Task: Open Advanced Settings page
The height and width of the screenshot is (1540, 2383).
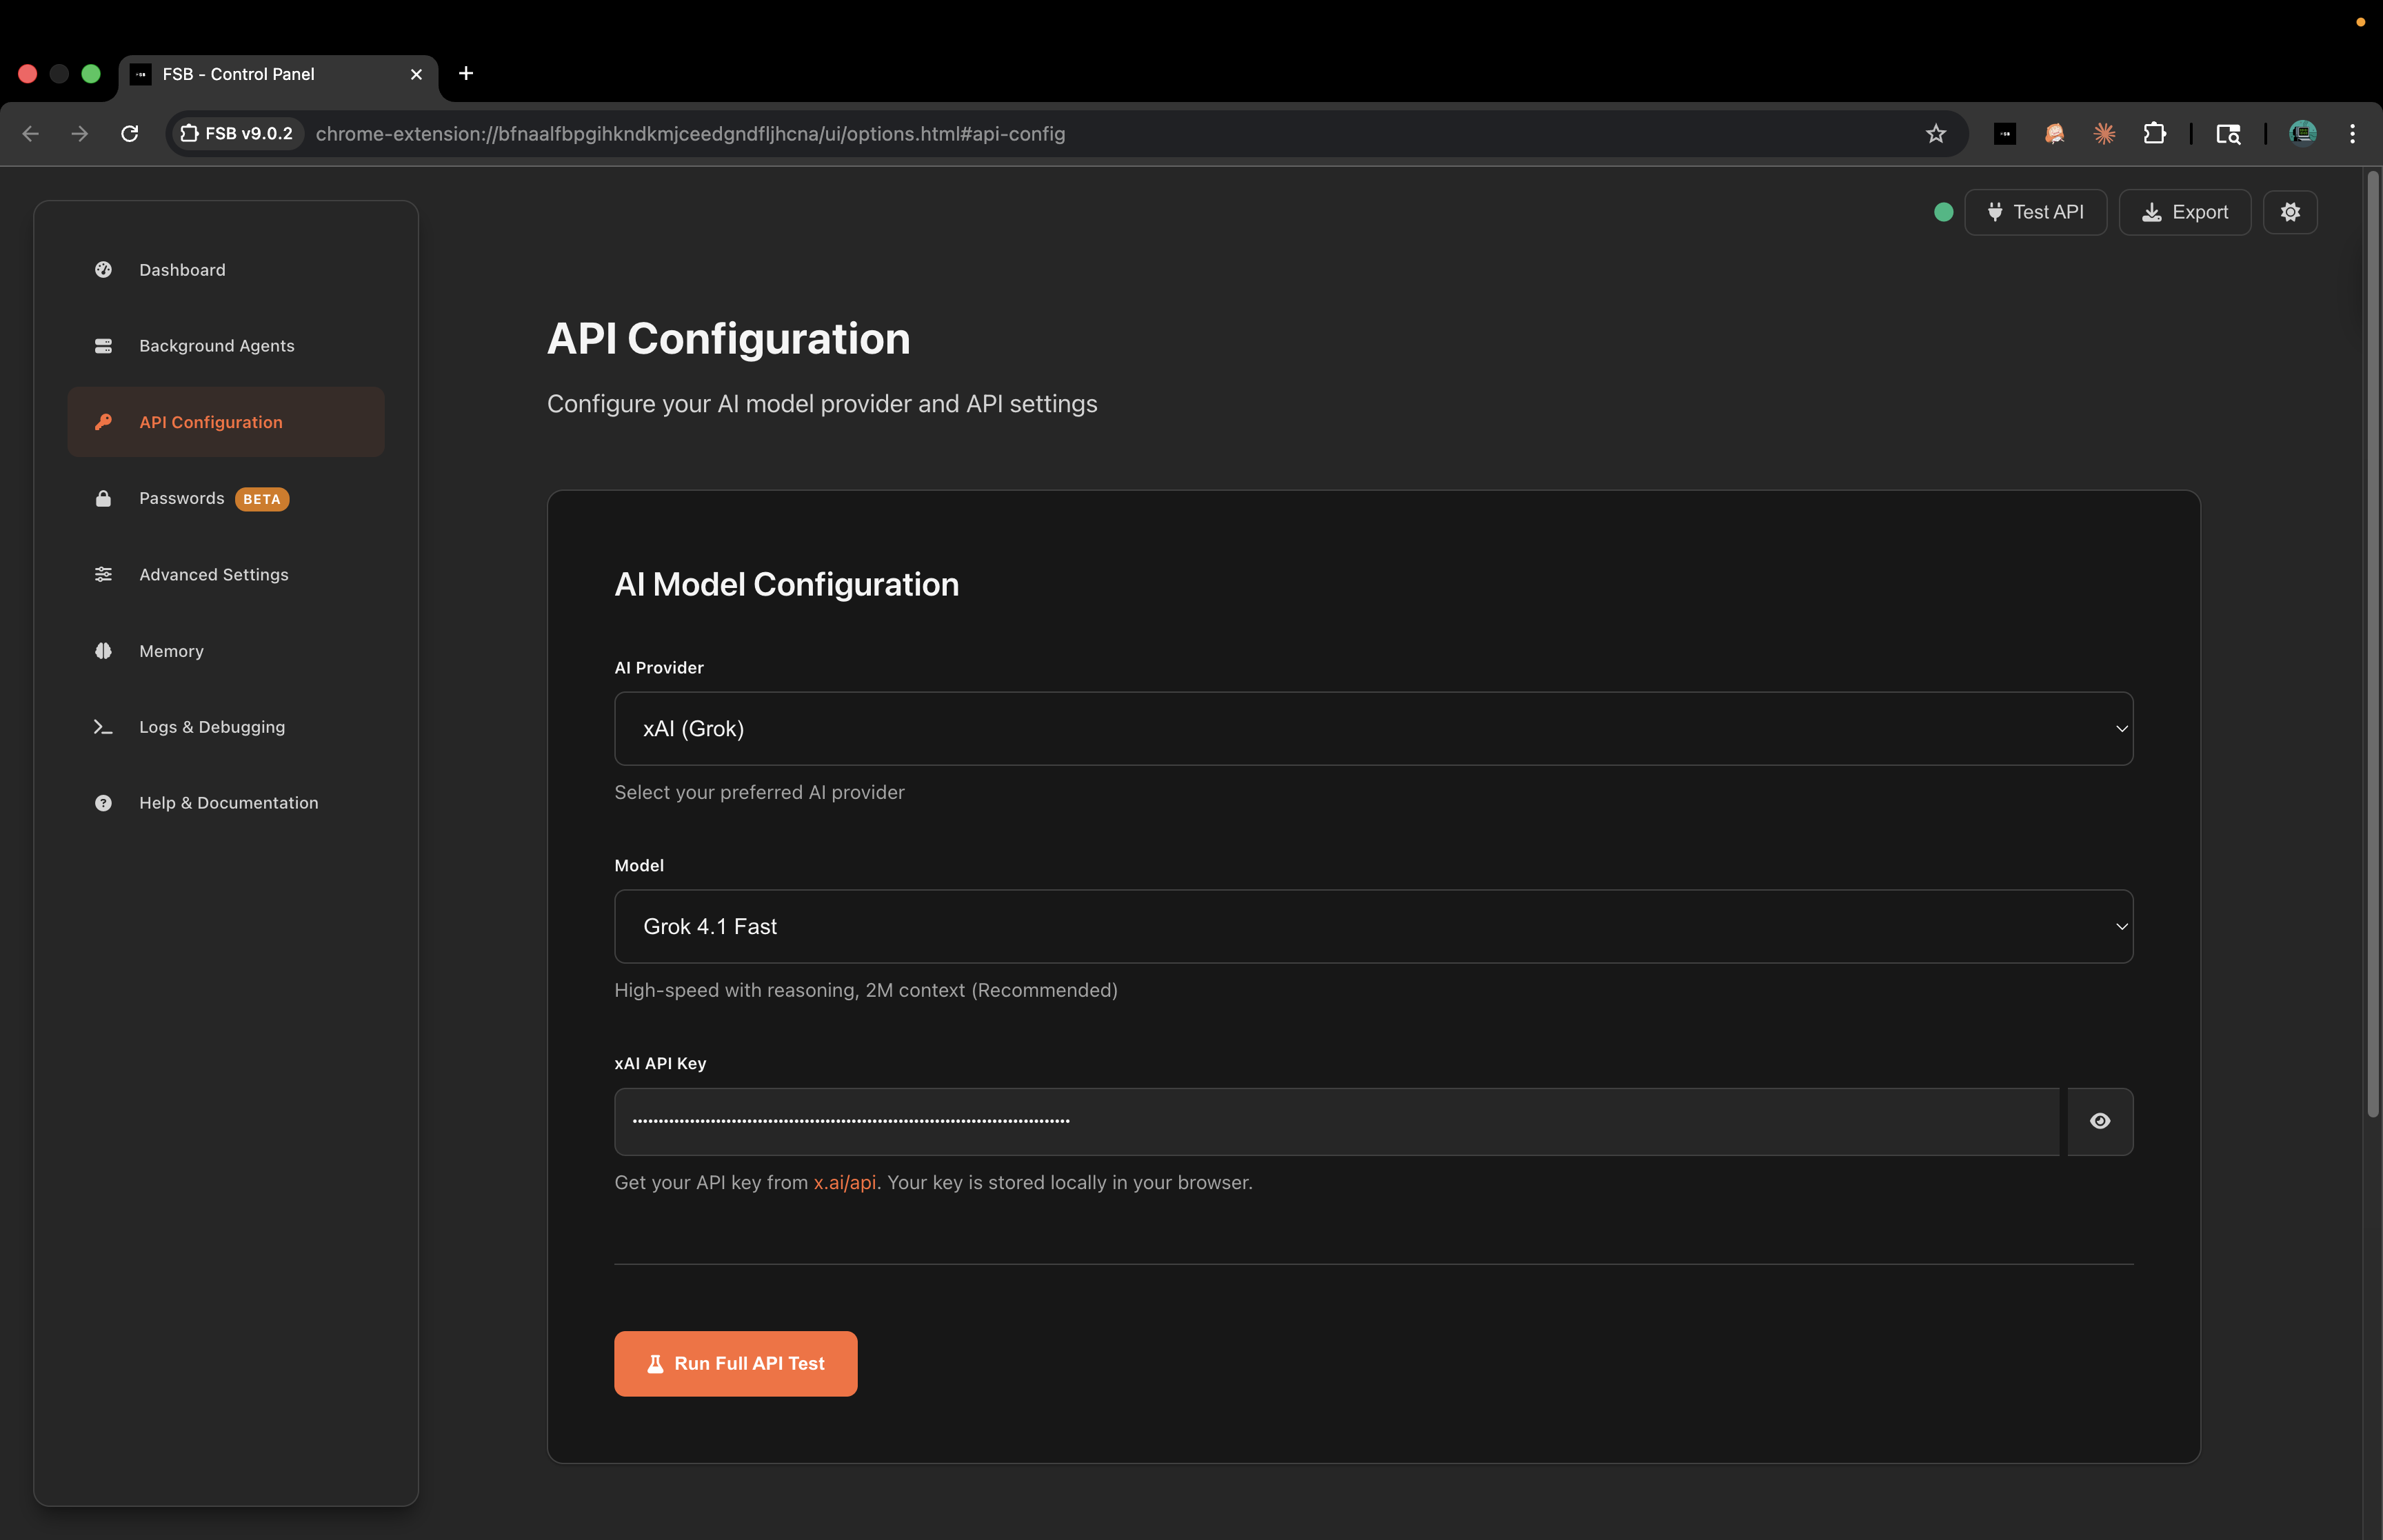Action: coord(226,575)
